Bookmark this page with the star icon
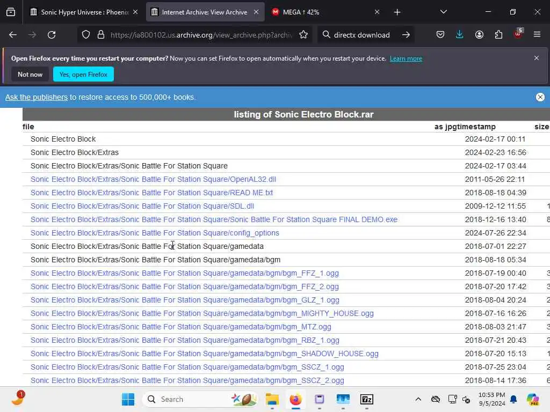The width and height of the screenshot is (550, 412). (303, 35)
